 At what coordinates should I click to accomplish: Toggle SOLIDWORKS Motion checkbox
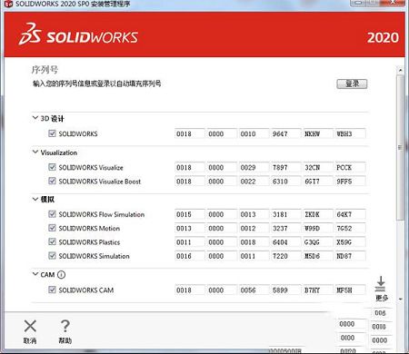point(52,228)
